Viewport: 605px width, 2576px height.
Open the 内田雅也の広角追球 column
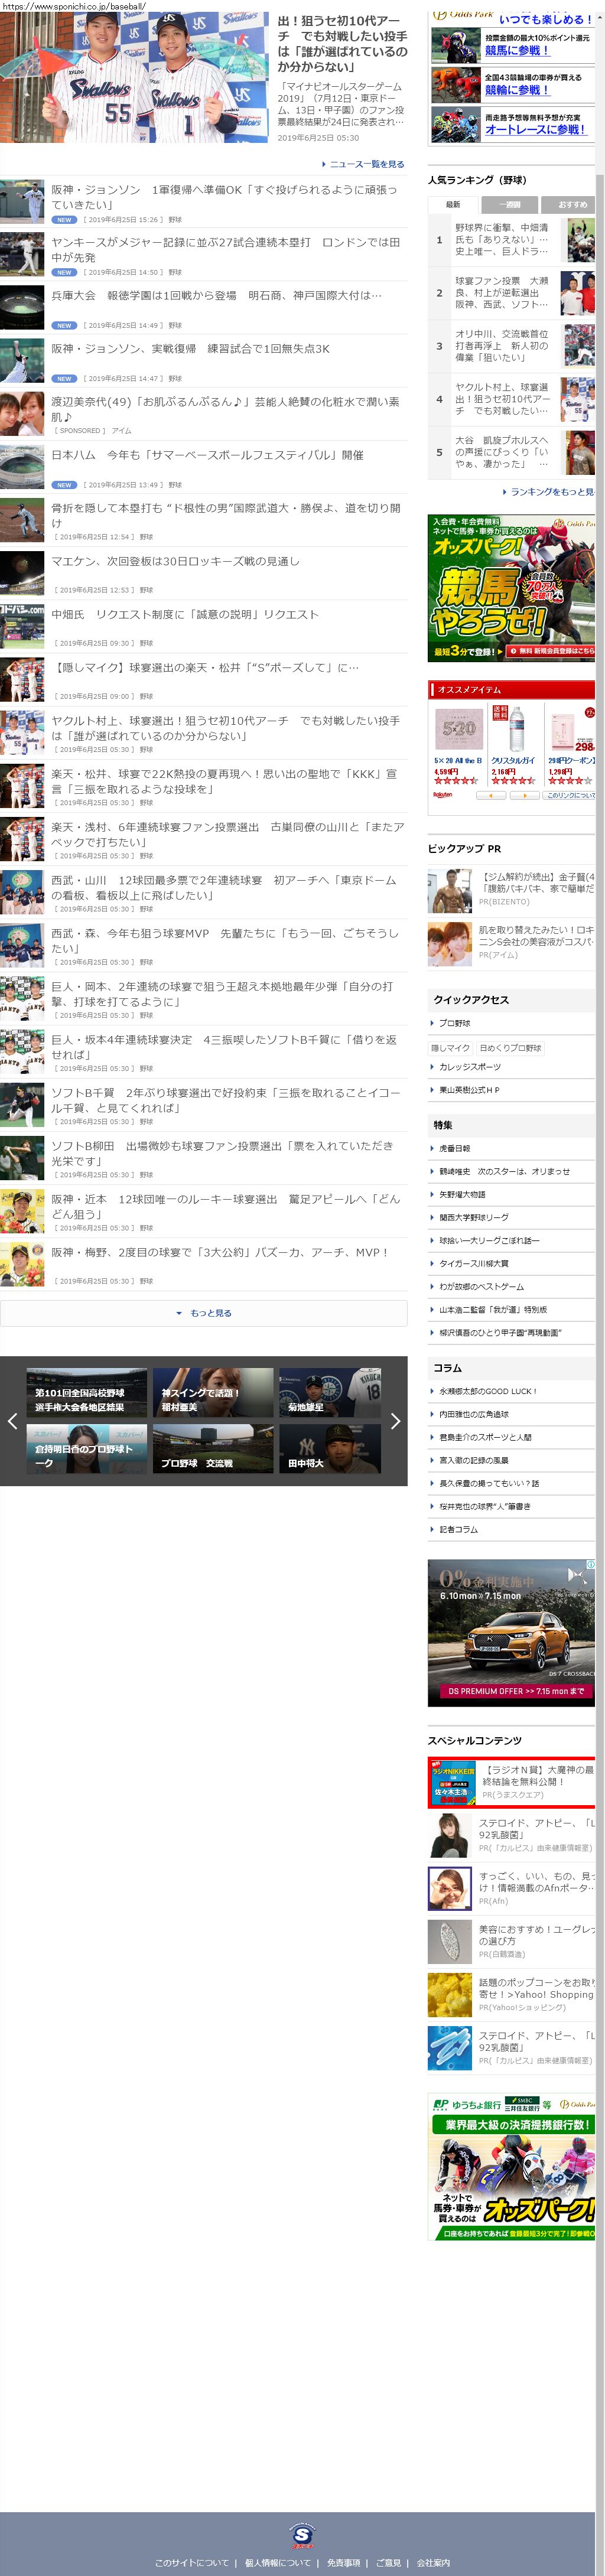tap(474, 1415)
